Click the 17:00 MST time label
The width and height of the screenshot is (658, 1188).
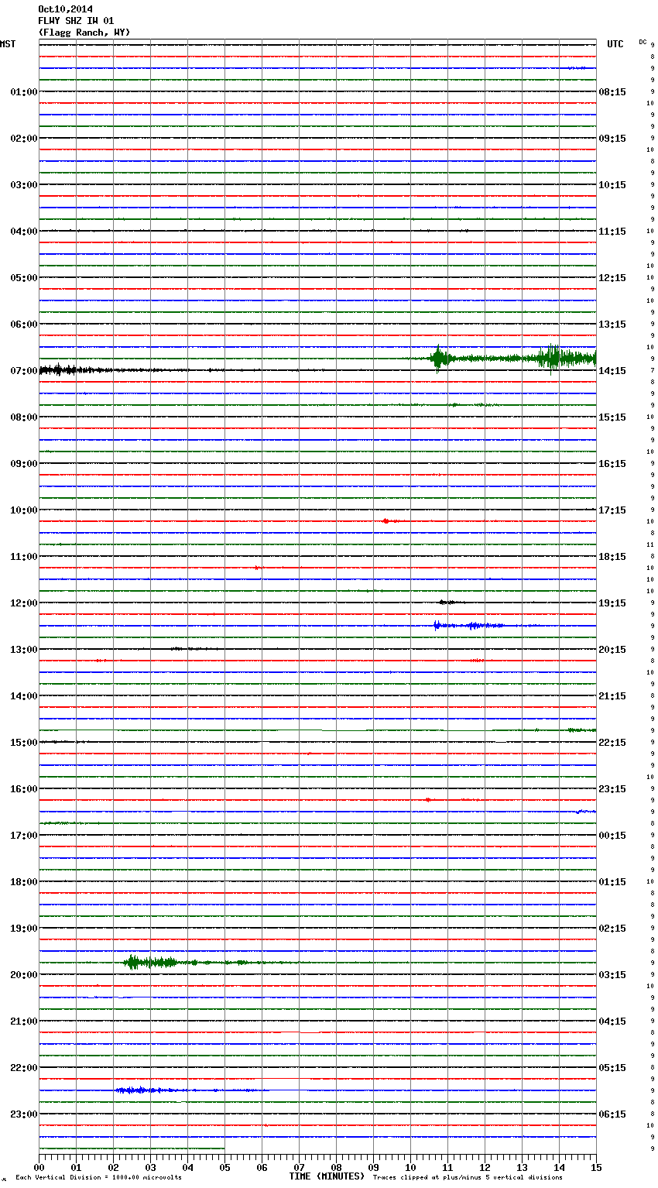(24, 836)
